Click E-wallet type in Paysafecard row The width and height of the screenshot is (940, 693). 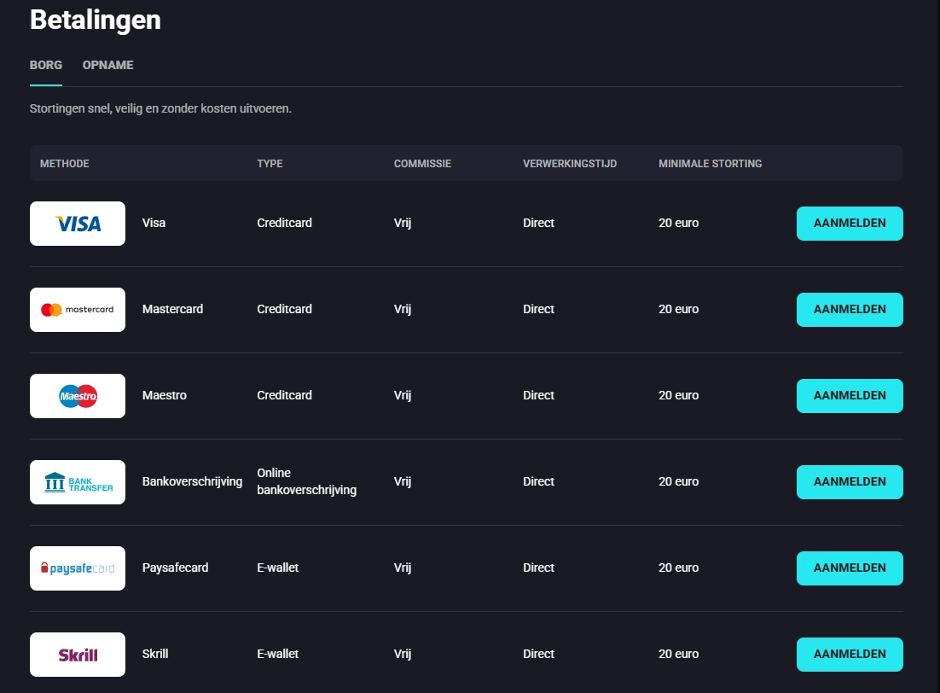pyautogui.click(x=277, y=568)
